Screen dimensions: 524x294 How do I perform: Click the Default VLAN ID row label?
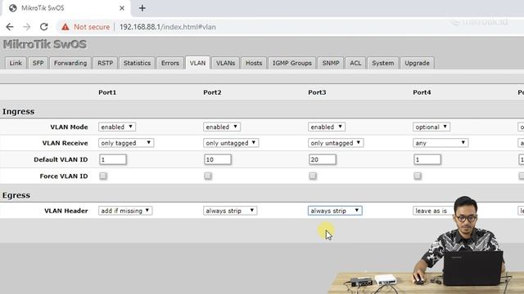click(61, 160)
